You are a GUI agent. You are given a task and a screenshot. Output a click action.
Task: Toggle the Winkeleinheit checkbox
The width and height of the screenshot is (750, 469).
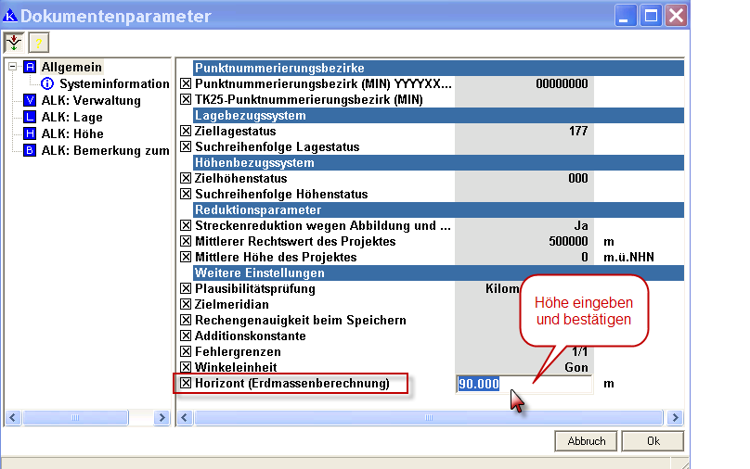point(186,368)
